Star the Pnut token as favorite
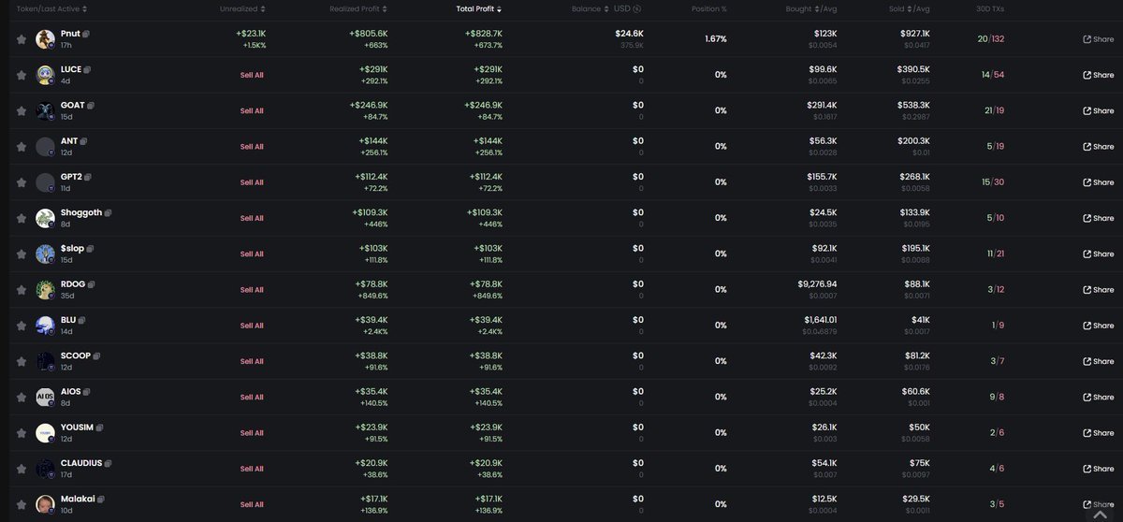1123x522 pixels. [21, 39]
